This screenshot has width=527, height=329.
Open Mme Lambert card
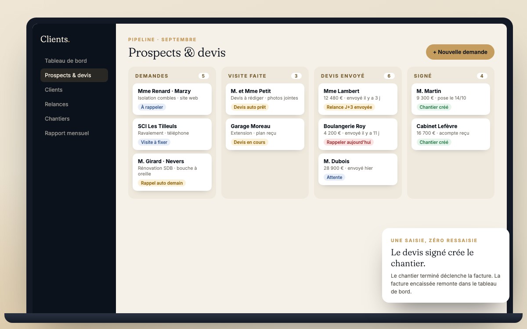pyautogui.click(x=358, y=99)
